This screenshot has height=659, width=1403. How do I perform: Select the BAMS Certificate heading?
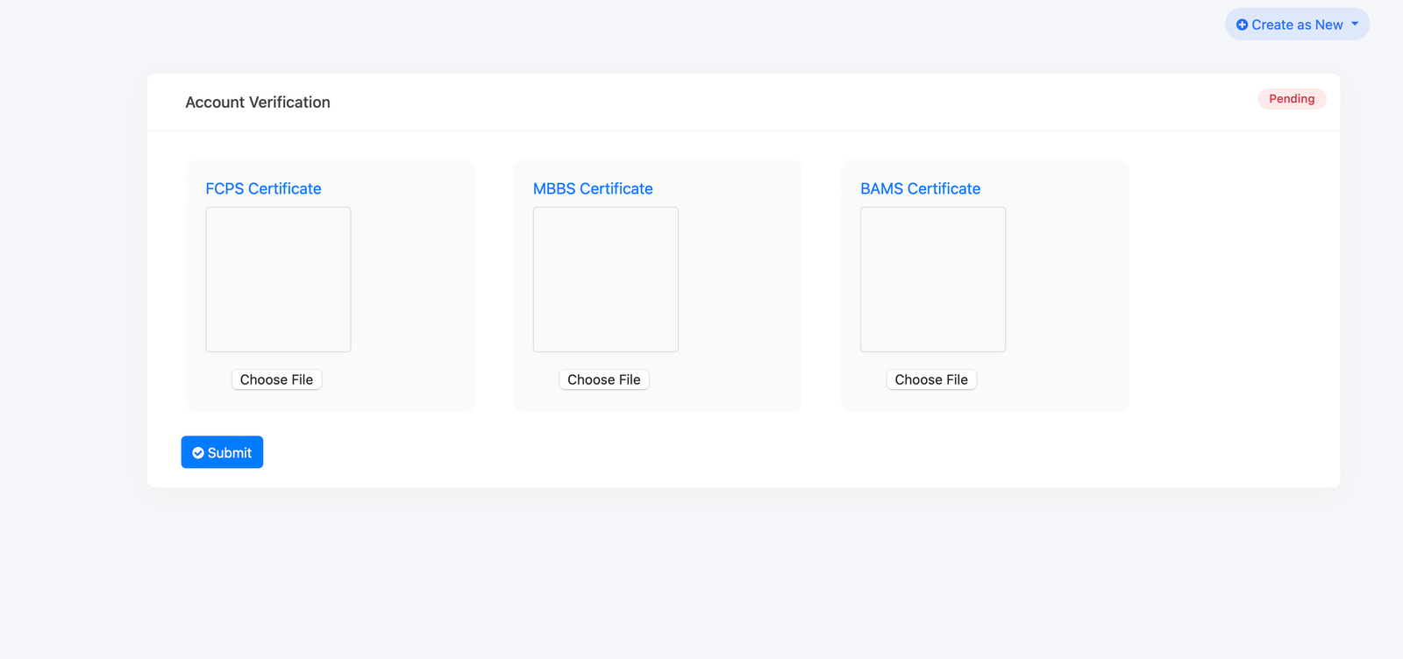pyautogui.click(x=920, y=188)
